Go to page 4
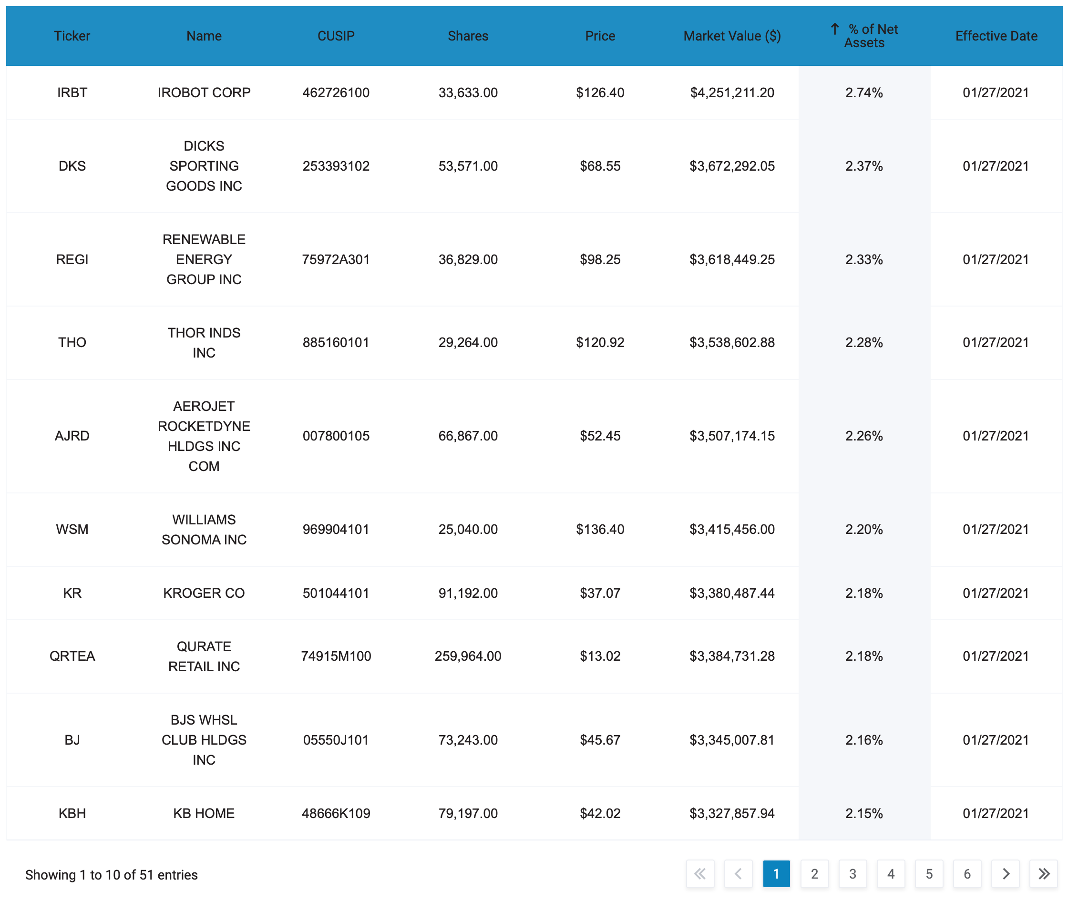Screen dimensions: 1068x901 click(x=891, y=873)
